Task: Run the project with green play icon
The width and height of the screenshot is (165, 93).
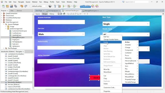Action: (64, 6)
